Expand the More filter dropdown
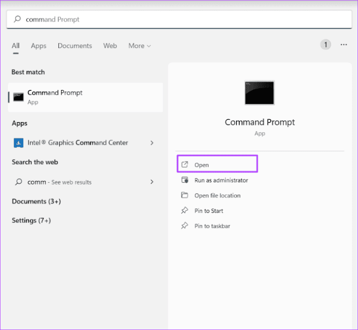The height and width of the screenshot is (330, 358). point(139,46)
